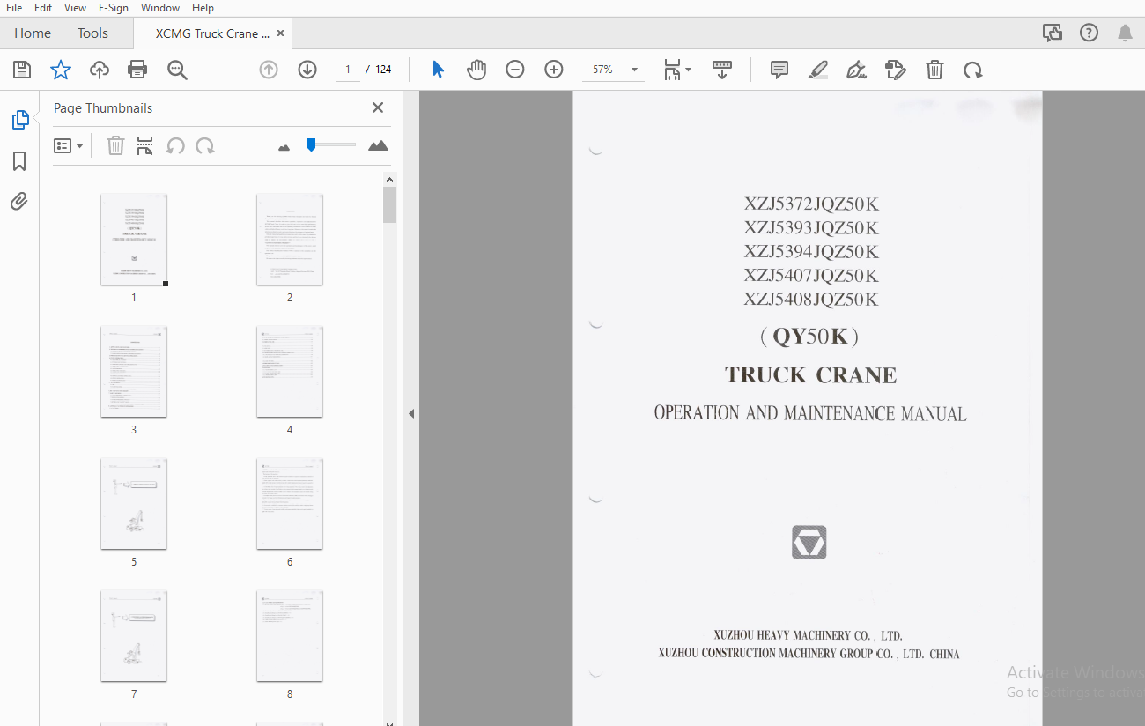Open Attachments paperclip panel icon
This screenshot has height=726, width=1145.
click(x=19, y=202)
